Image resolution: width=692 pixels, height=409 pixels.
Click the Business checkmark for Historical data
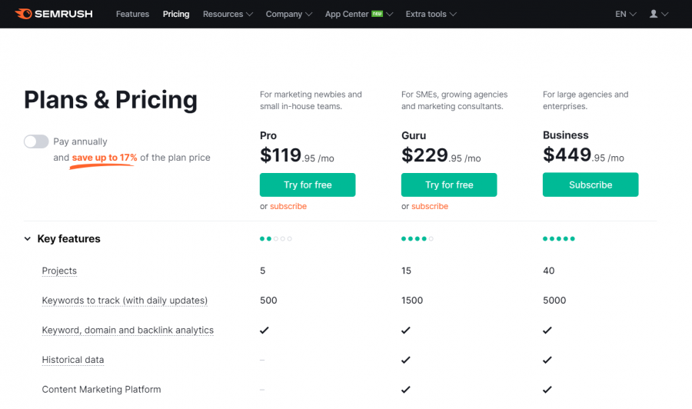547,360
